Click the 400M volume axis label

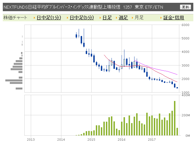185,95
